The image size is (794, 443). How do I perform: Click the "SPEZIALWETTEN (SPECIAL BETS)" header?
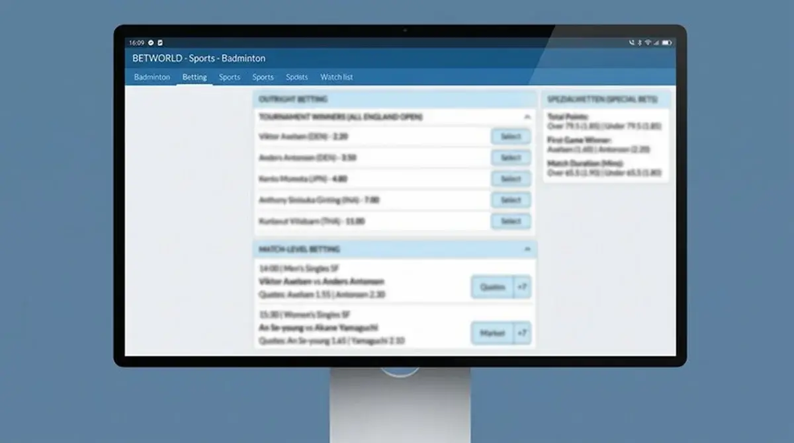pos(602,100)
